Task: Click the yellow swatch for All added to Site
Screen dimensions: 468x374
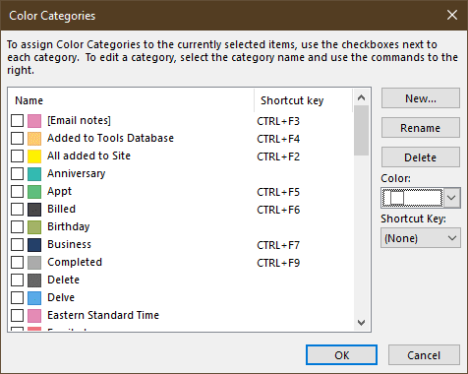Action: tap(34, 156)
